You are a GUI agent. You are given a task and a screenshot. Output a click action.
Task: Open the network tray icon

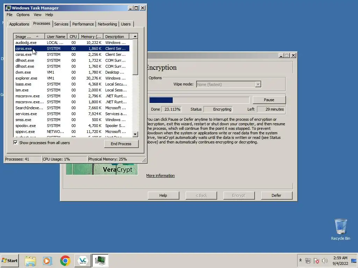(x=308, y=261)
